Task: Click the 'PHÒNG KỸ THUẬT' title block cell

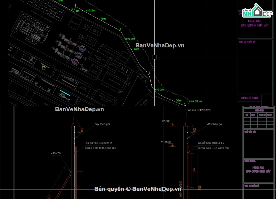Action: (249, 98)
